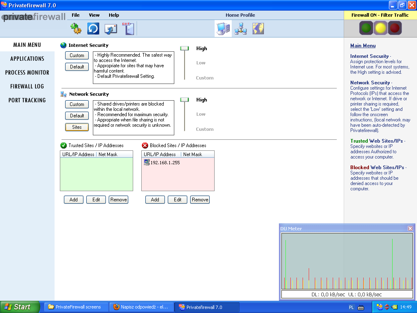Open the Help menu
Image resolution: width=417 pixels, height=313 pixels.
(x=114, y=15)
